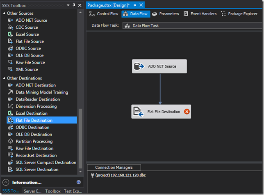Click the Recordset Destination grid icon
The image size is (264, 195).
[x=10, y=155]
